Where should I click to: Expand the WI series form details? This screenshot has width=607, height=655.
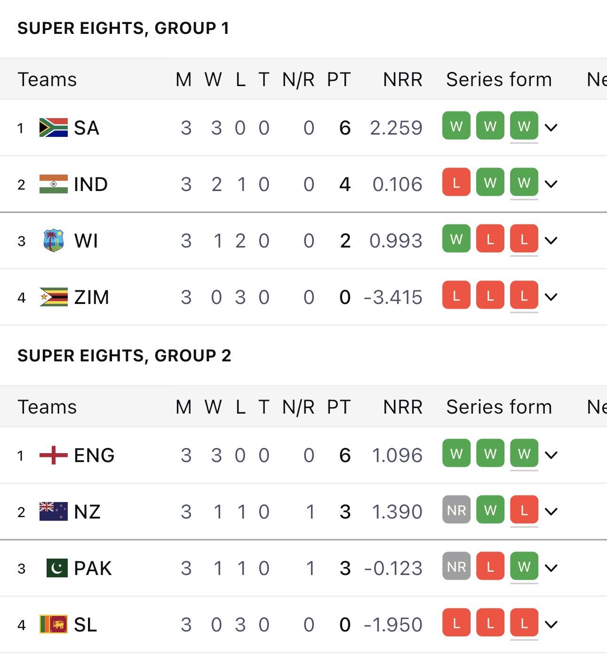tap(551, 240)
